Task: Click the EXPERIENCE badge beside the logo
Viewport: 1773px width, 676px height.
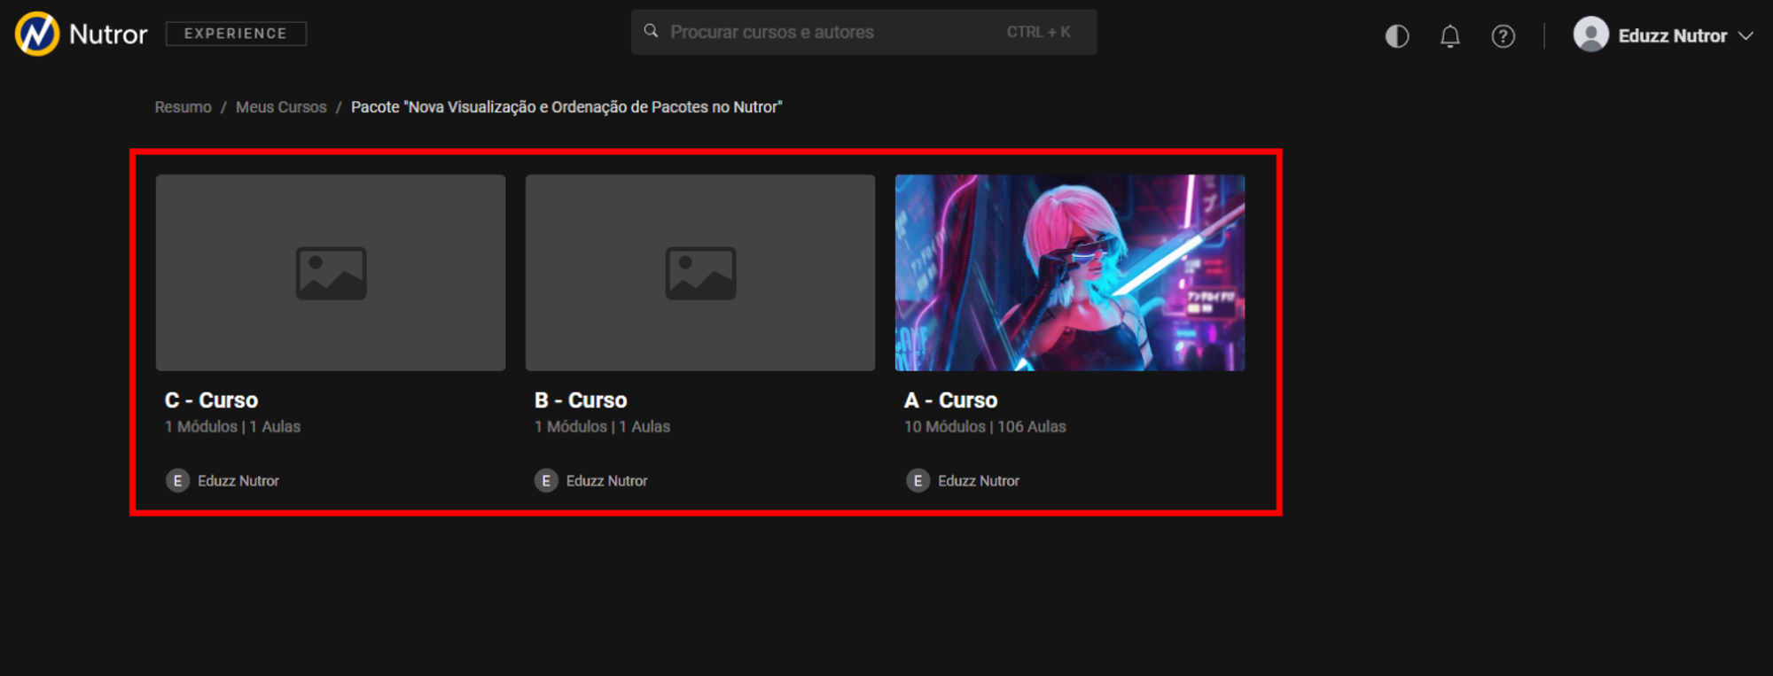Action: click(236, 34)
